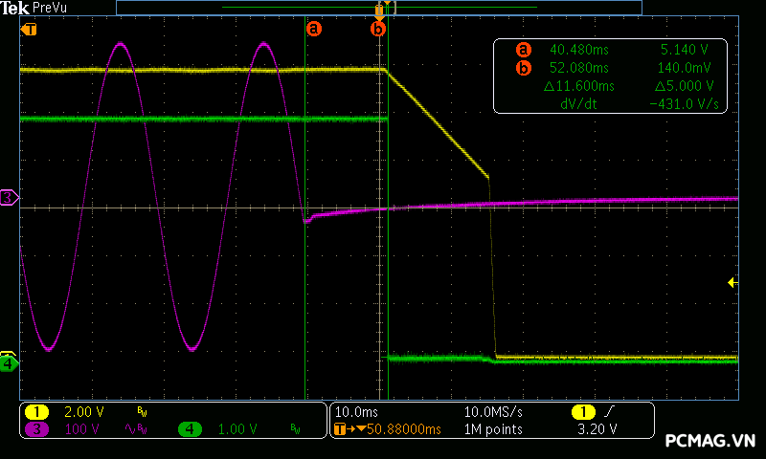Click the channel 3 ground reference marker

[x=9, y=197]
